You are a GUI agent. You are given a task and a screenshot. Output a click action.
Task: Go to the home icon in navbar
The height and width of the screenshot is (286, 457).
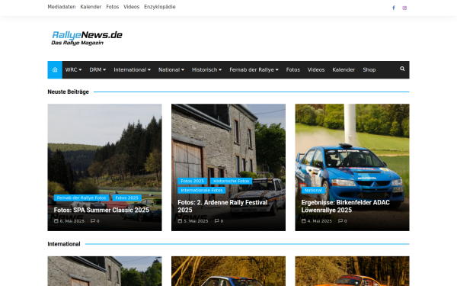coord(55,69)
